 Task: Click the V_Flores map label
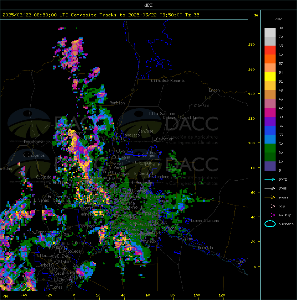(54, 287)
